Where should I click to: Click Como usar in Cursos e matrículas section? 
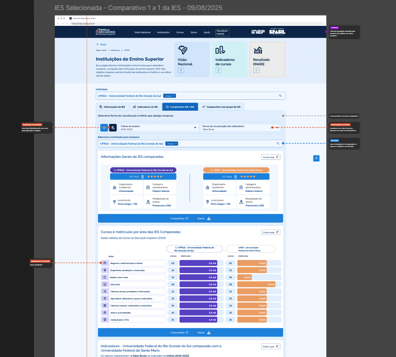(x=270, y=232)
